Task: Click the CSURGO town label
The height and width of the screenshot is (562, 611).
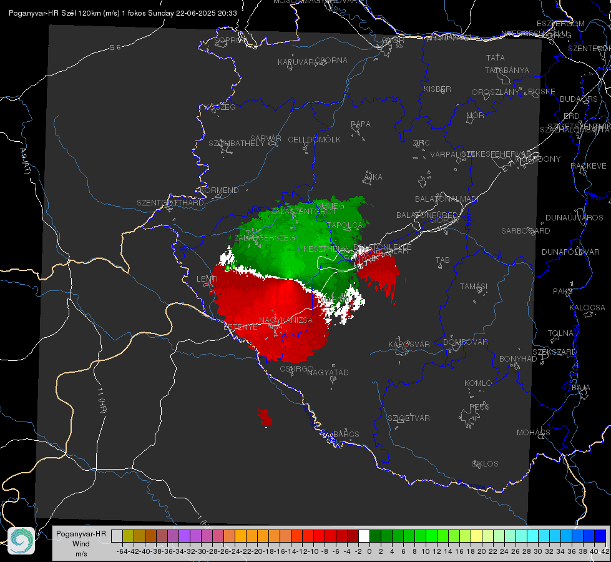Action: coord(296,368)
